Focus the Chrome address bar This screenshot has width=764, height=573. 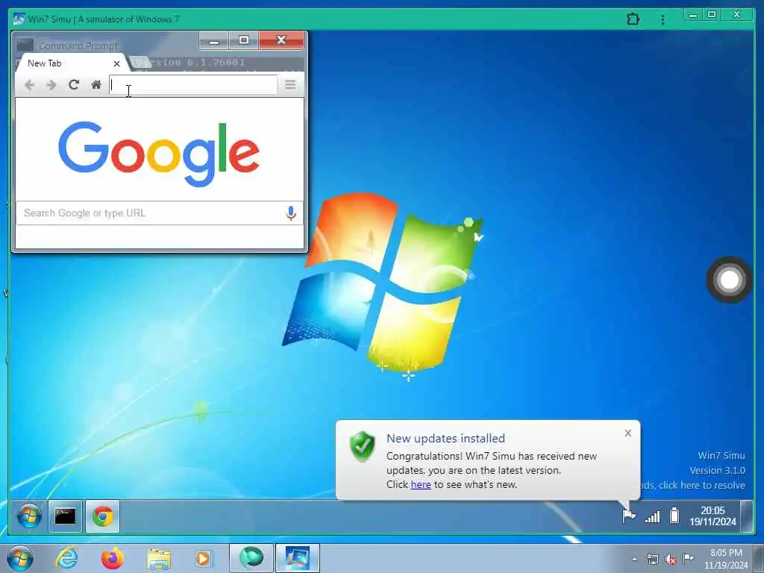click(x=193, y=85)
